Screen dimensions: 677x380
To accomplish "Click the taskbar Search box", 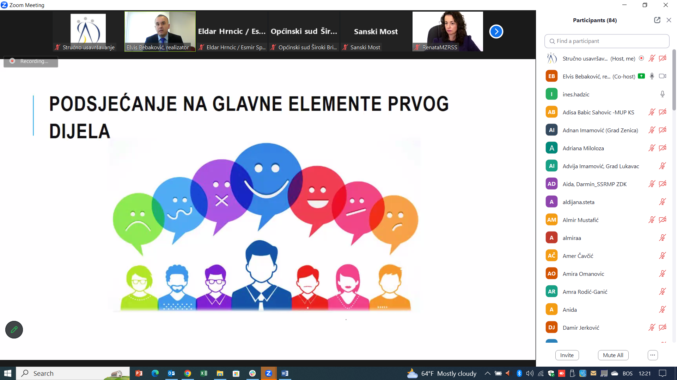I will click(x=73, y=373).
